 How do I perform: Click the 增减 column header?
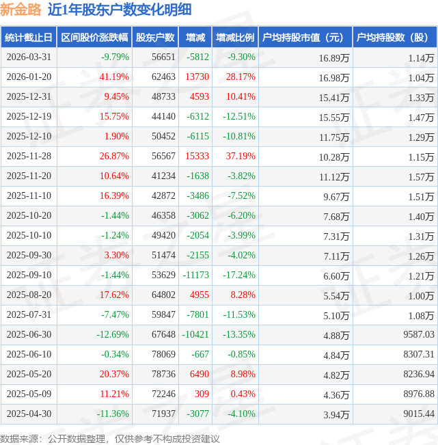click(195, 37)
